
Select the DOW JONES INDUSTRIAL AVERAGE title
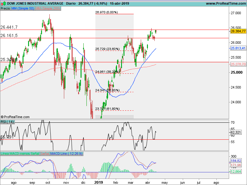click(x=35, y=3)
